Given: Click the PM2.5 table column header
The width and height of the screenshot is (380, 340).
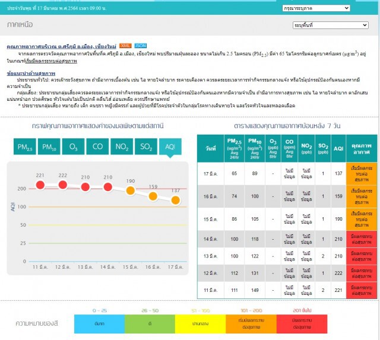Looking at the screenshot, I should (234, 148).
